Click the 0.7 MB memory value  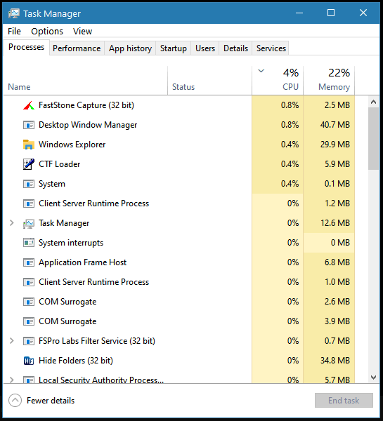click(337, 341)
